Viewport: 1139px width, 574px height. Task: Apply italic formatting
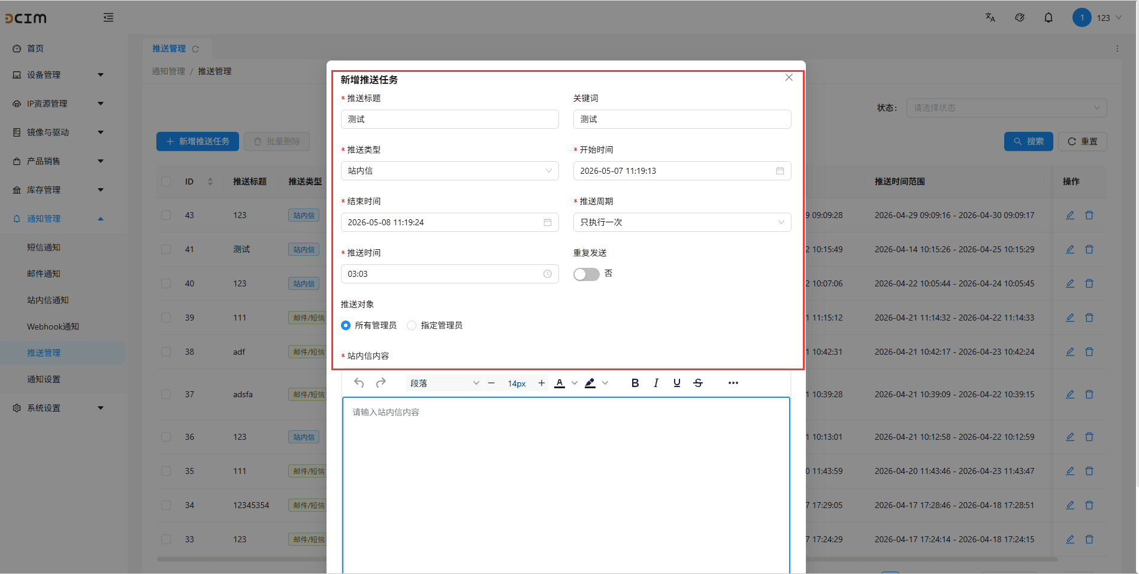[x=656, y=383]
